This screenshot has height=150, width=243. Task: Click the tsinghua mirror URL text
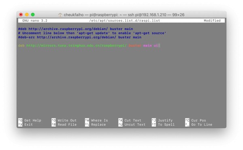tap(77, 45)
